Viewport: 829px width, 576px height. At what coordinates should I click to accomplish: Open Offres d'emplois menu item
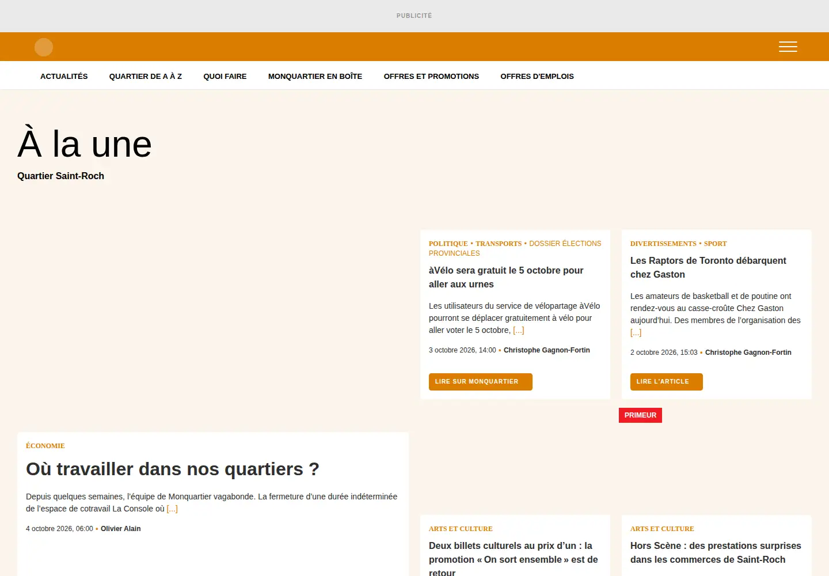coord(537,76)
